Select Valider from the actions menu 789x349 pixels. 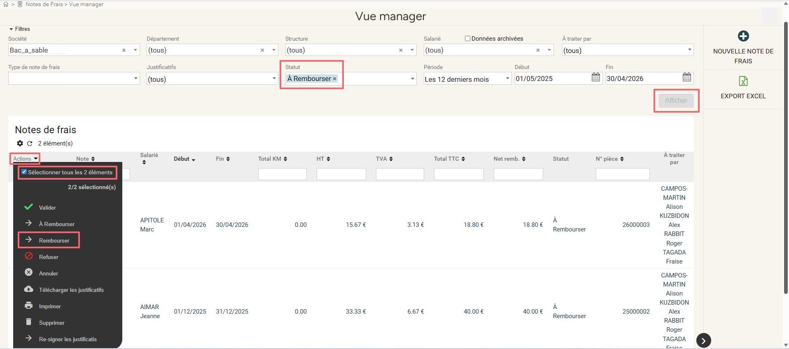coord(47,208)
